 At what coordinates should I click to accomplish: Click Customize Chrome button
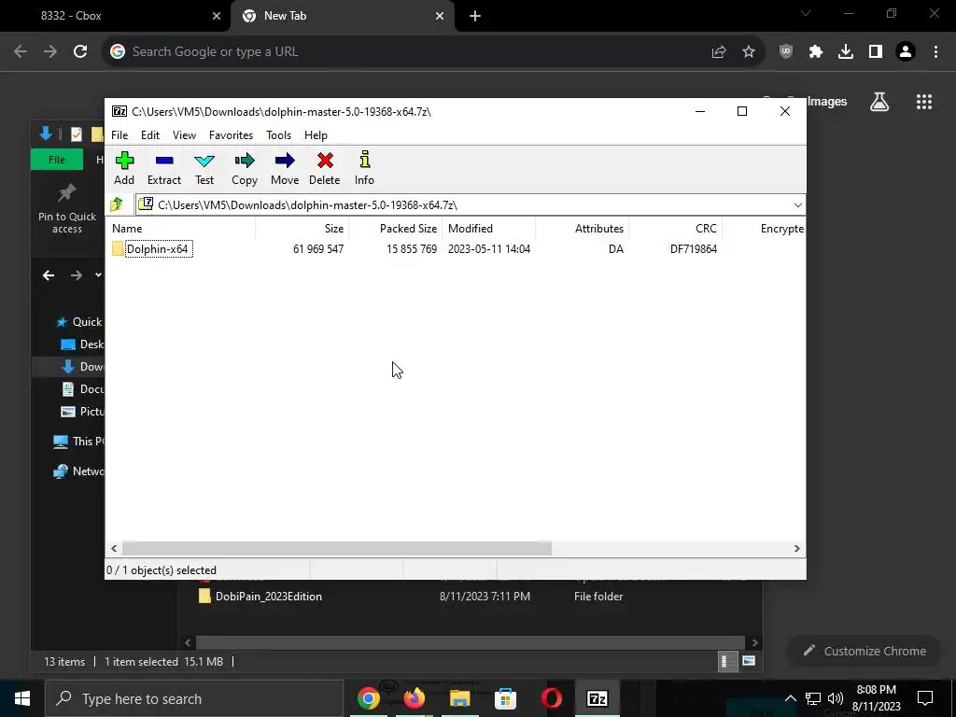(x=865, y=651)
